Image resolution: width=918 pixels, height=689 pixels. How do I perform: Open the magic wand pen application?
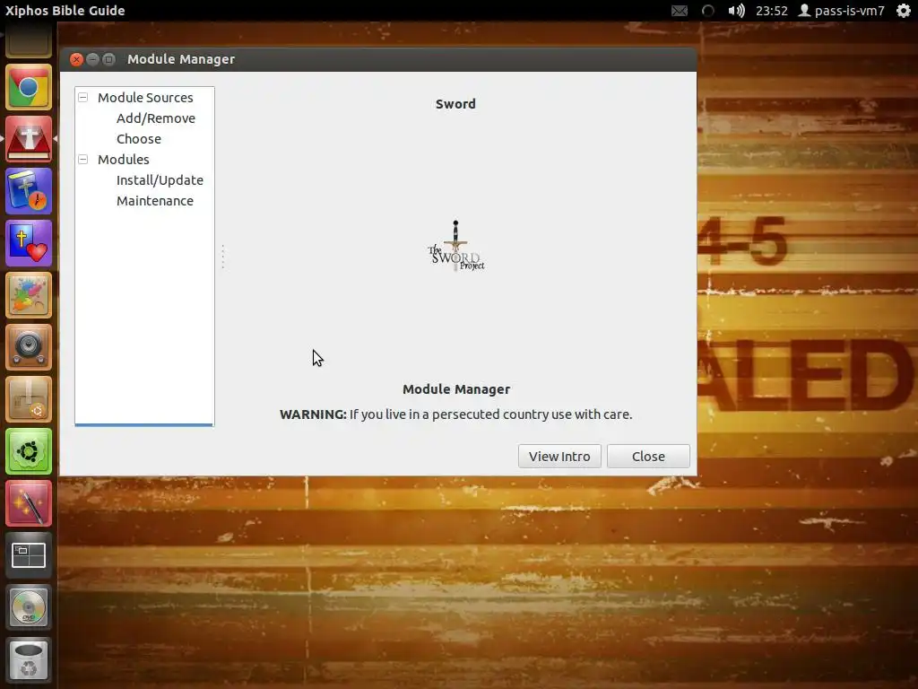[x=29, y=504]
